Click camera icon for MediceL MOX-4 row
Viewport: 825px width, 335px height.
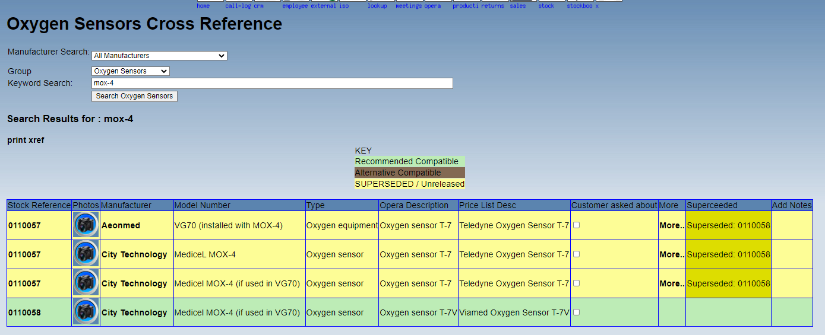pos(86,254)
